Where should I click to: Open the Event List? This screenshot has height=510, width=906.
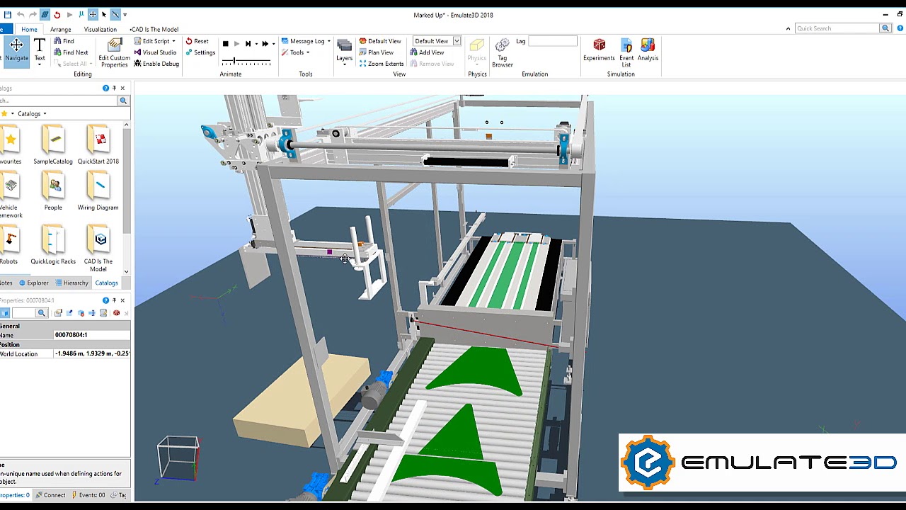click(626, 52)
